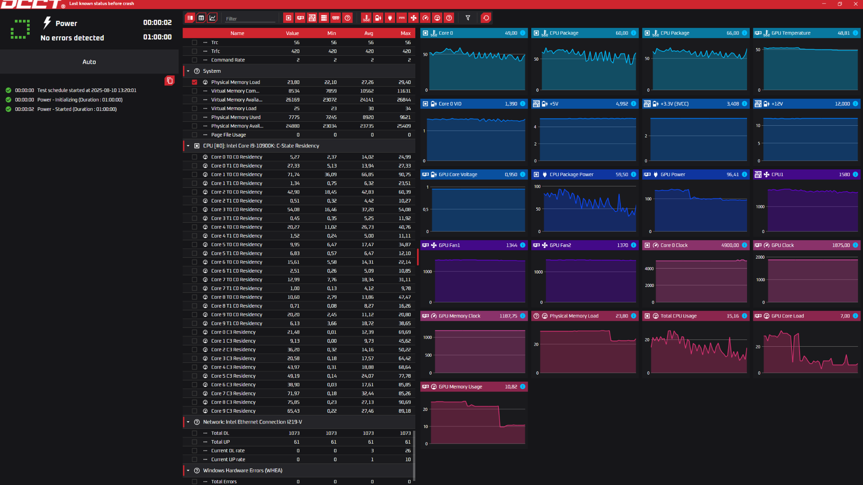This screenshot has height=485, width=863.
Task: Click the +12V graph title
Action: (x=777, y=104)
